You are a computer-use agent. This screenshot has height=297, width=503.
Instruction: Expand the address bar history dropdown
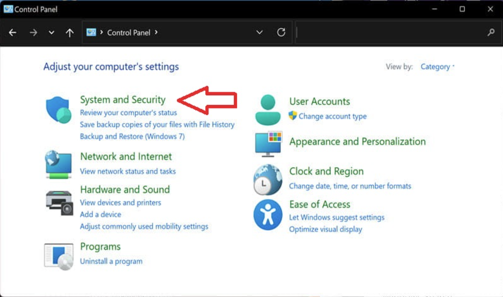click(x=260, y=32)
